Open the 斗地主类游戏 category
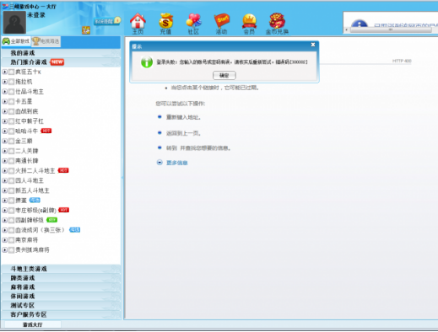The width and height of the screenshot is (438, 332). coord(61,269)
